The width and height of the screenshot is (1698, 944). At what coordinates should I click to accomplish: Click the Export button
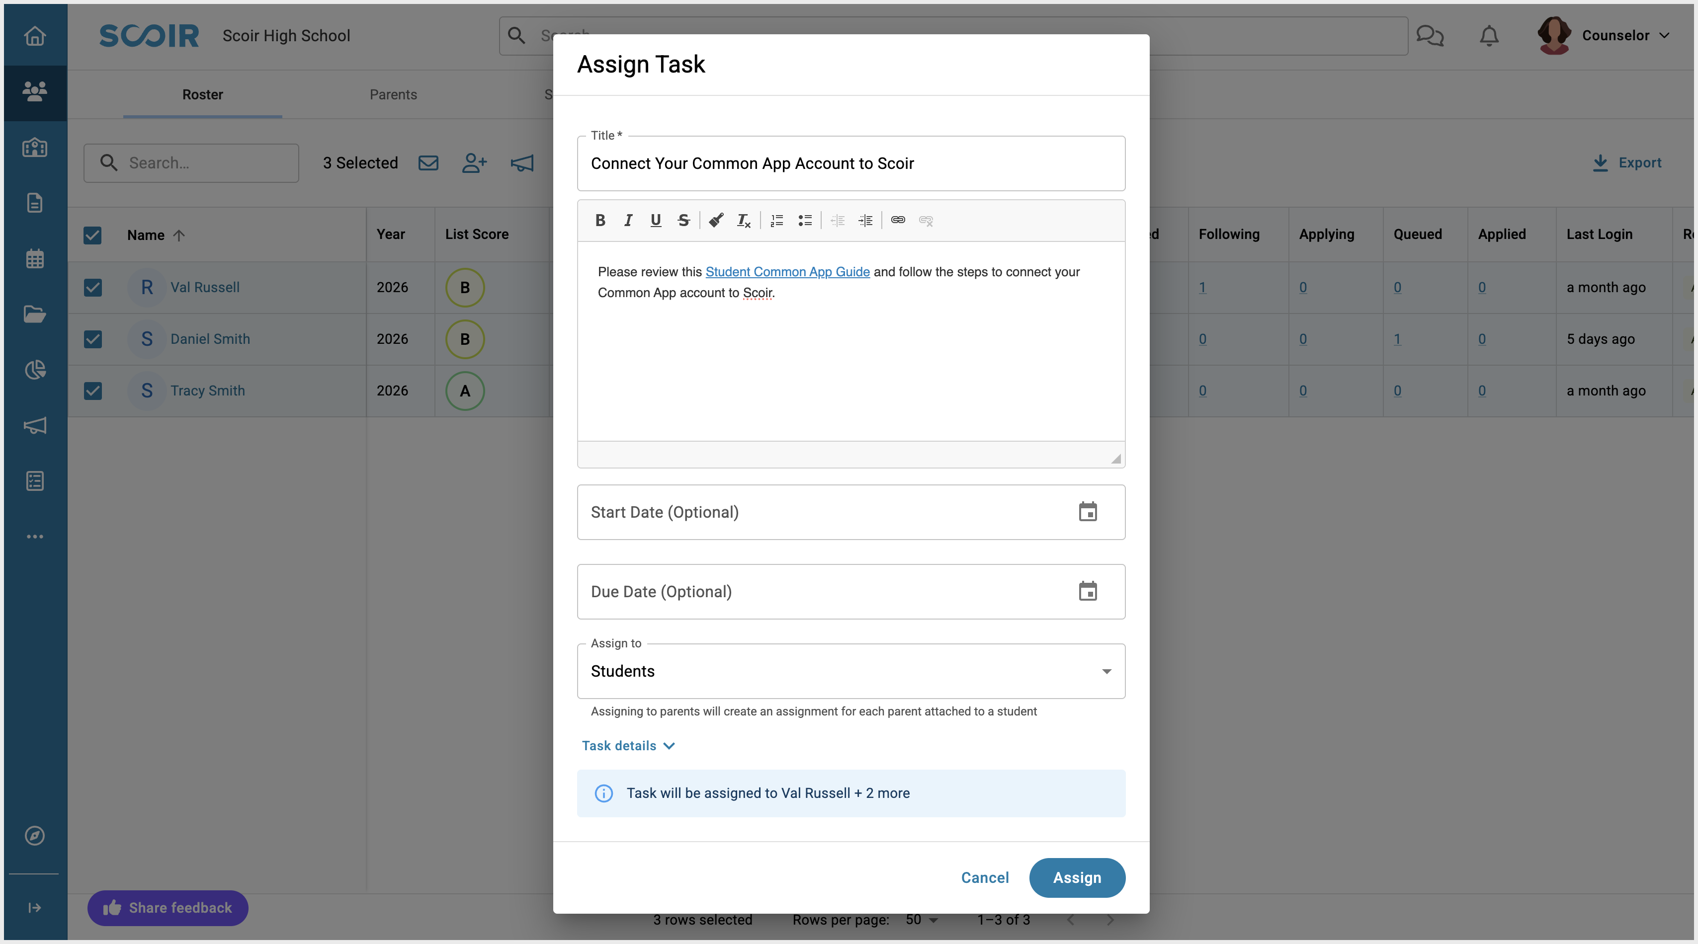[1627, 162]
